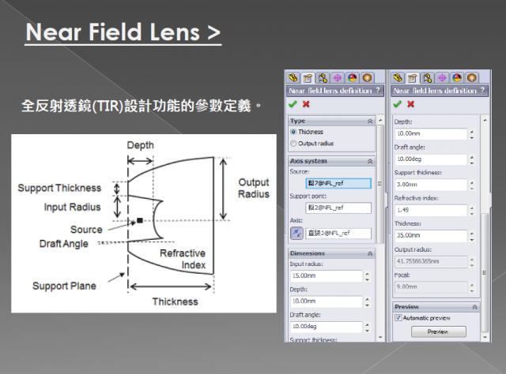The height and width of the screenshot is (374, 506).
Task: Toggle the Automatic preview checkbox
Action: pos(398,317)
